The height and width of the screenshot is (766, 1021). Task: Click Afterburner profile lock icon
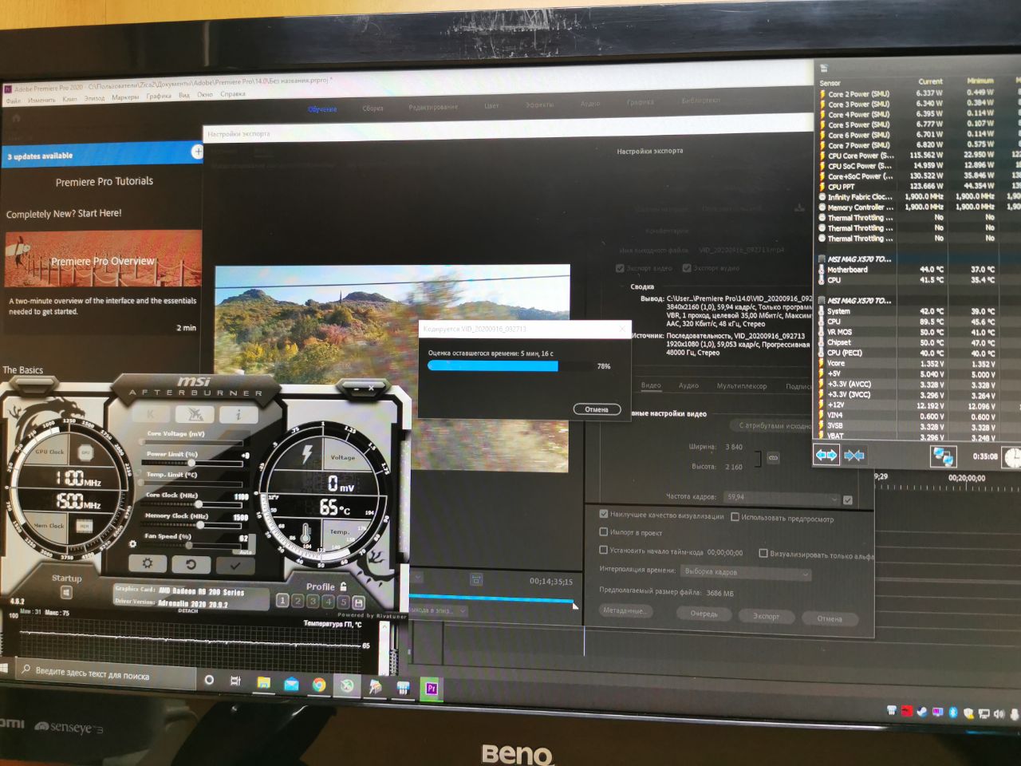click(343, 586)
